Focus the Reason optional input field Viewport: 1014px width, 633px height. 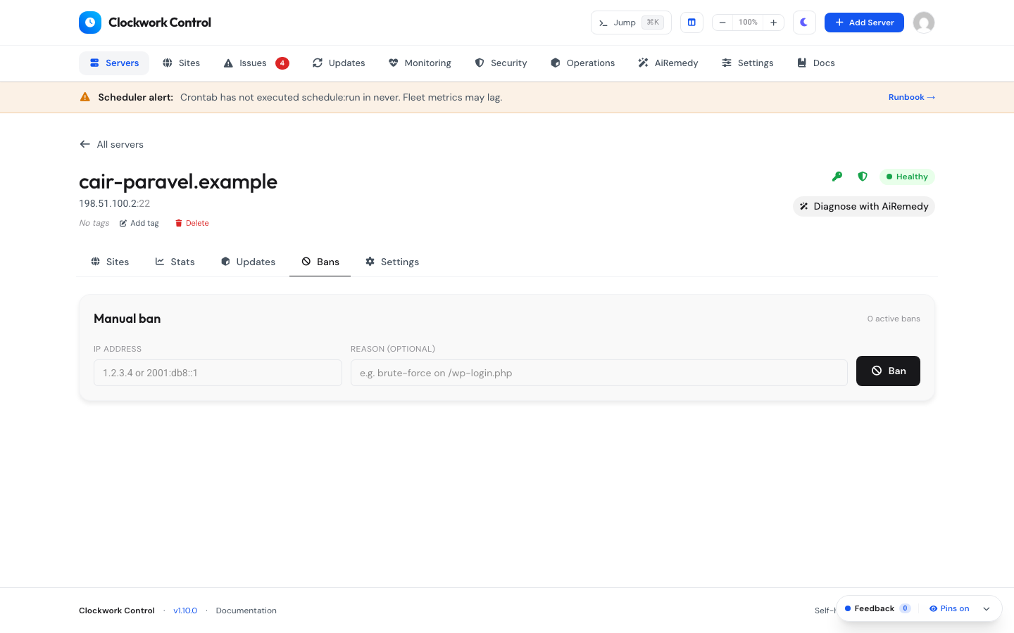[599, 373]
